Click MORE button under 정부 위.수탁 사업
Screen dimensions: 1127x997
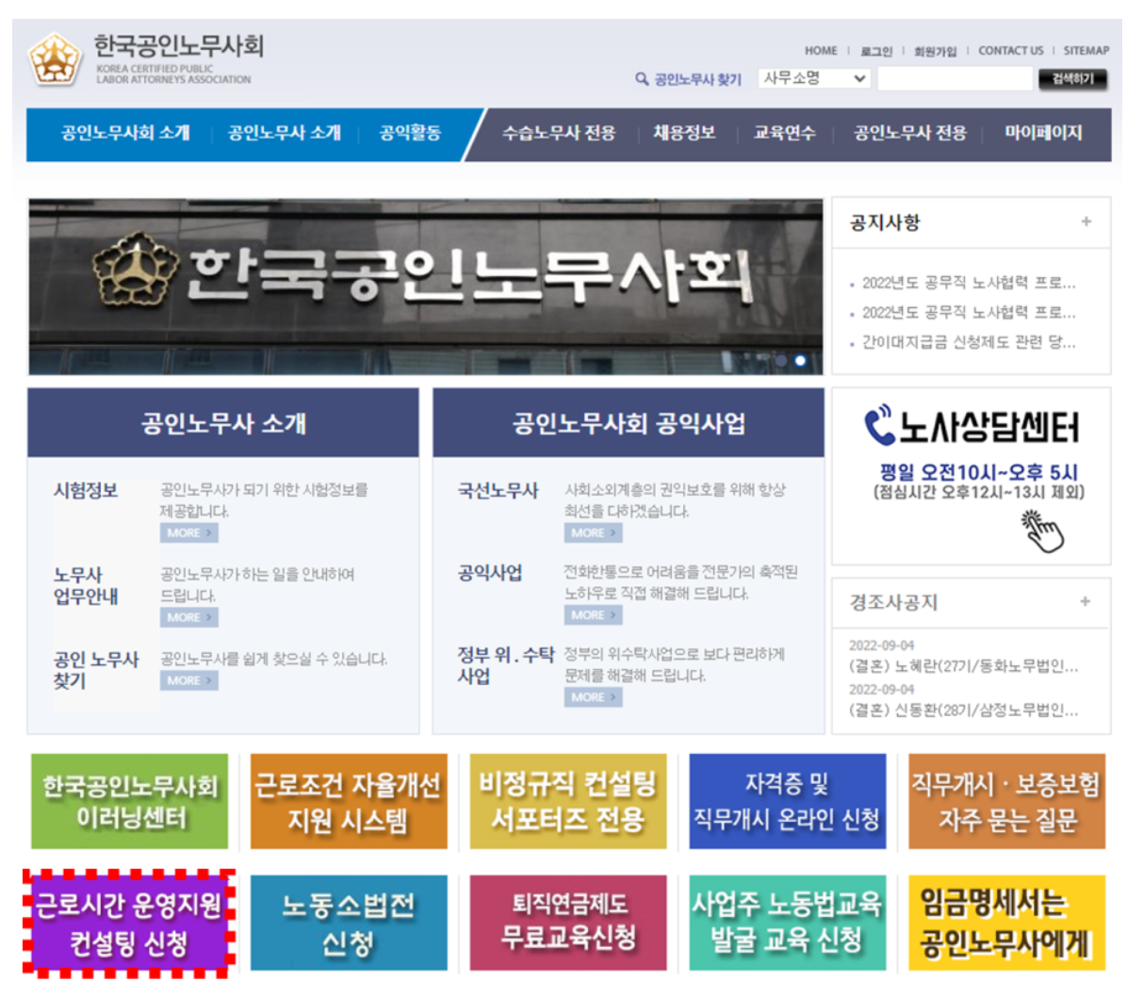(x=593, y=697)
